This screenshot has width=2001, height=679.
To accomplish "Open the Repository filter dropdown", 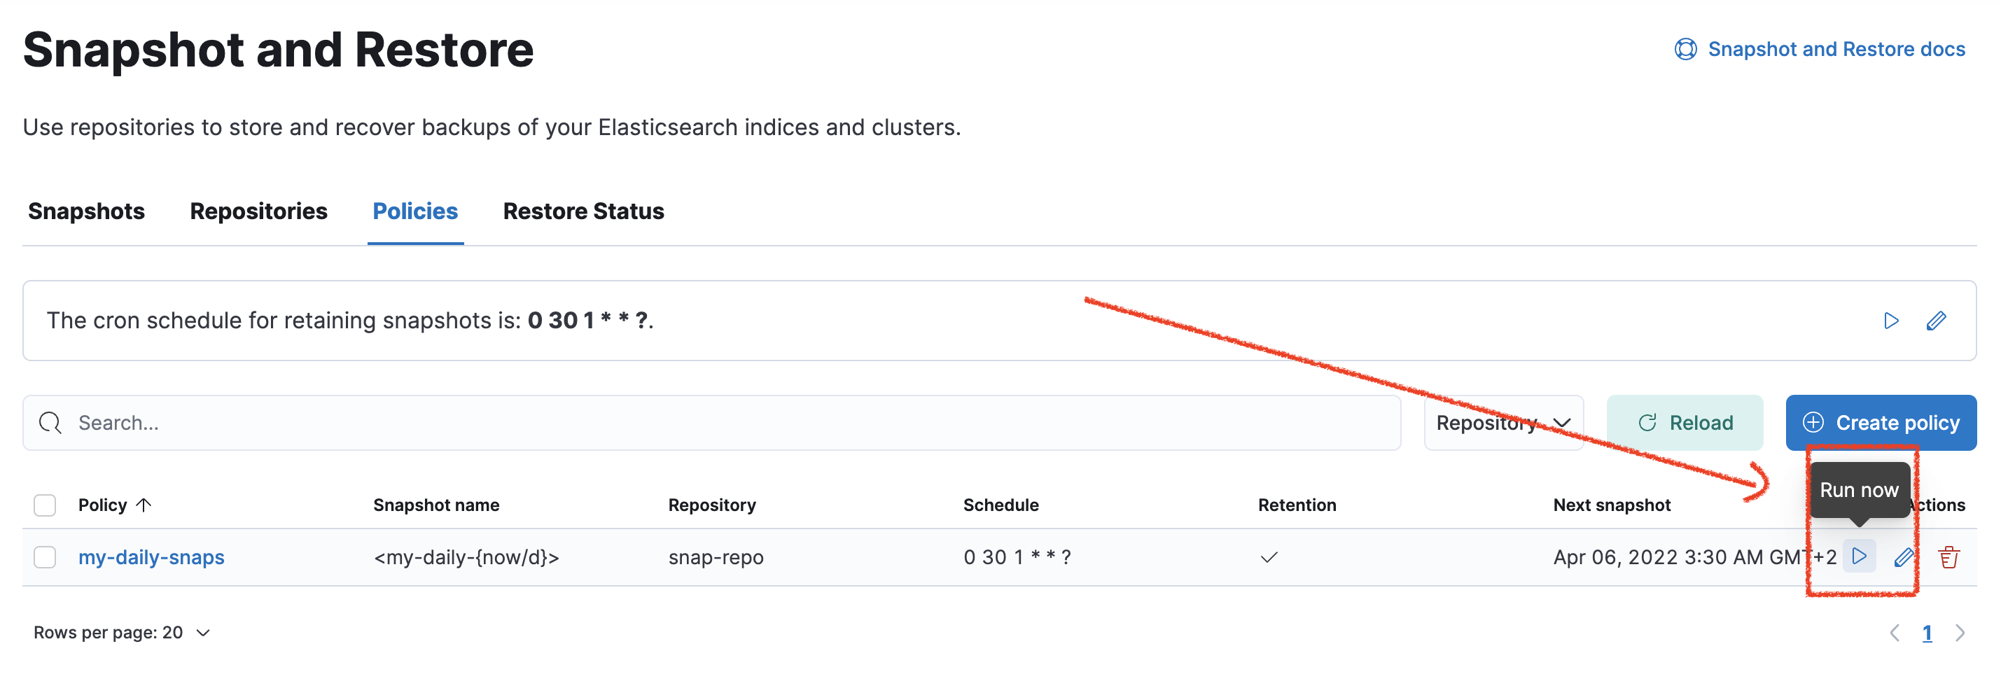I will [1503, 423].
